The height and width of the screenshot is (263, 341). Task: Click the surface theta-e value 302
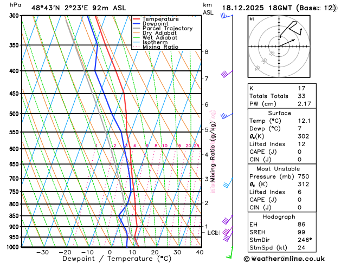click(304, 136)
